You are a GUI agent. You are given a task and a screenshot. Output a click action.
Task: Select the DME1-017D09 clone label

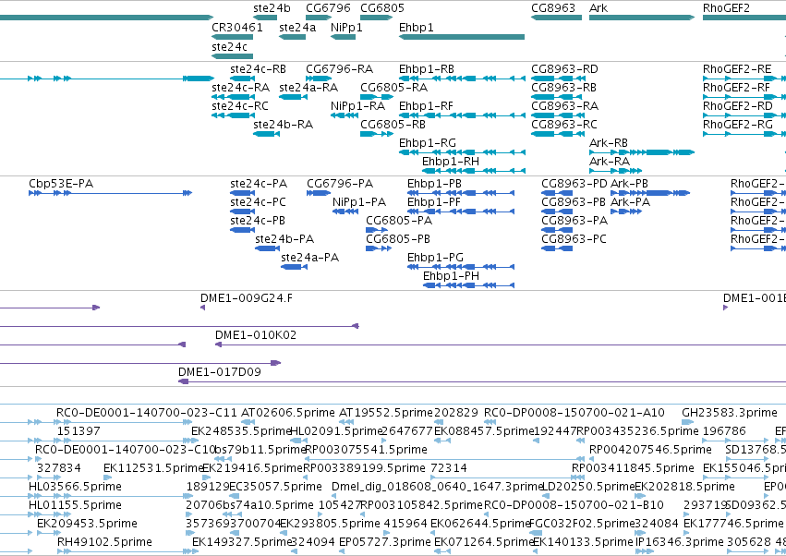[x=220, y=372]
